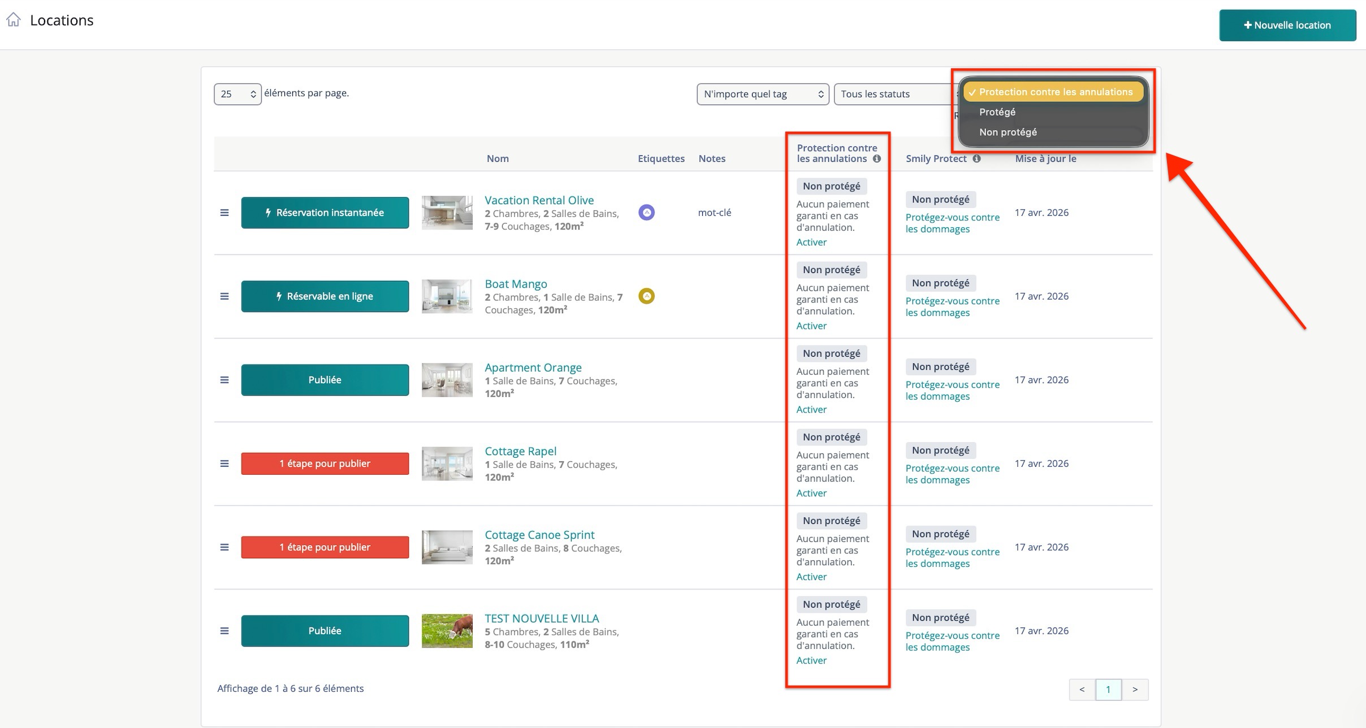Click info icon next to Smily Protect header
Screen dimensions: 1366x728
coord(976,159)
